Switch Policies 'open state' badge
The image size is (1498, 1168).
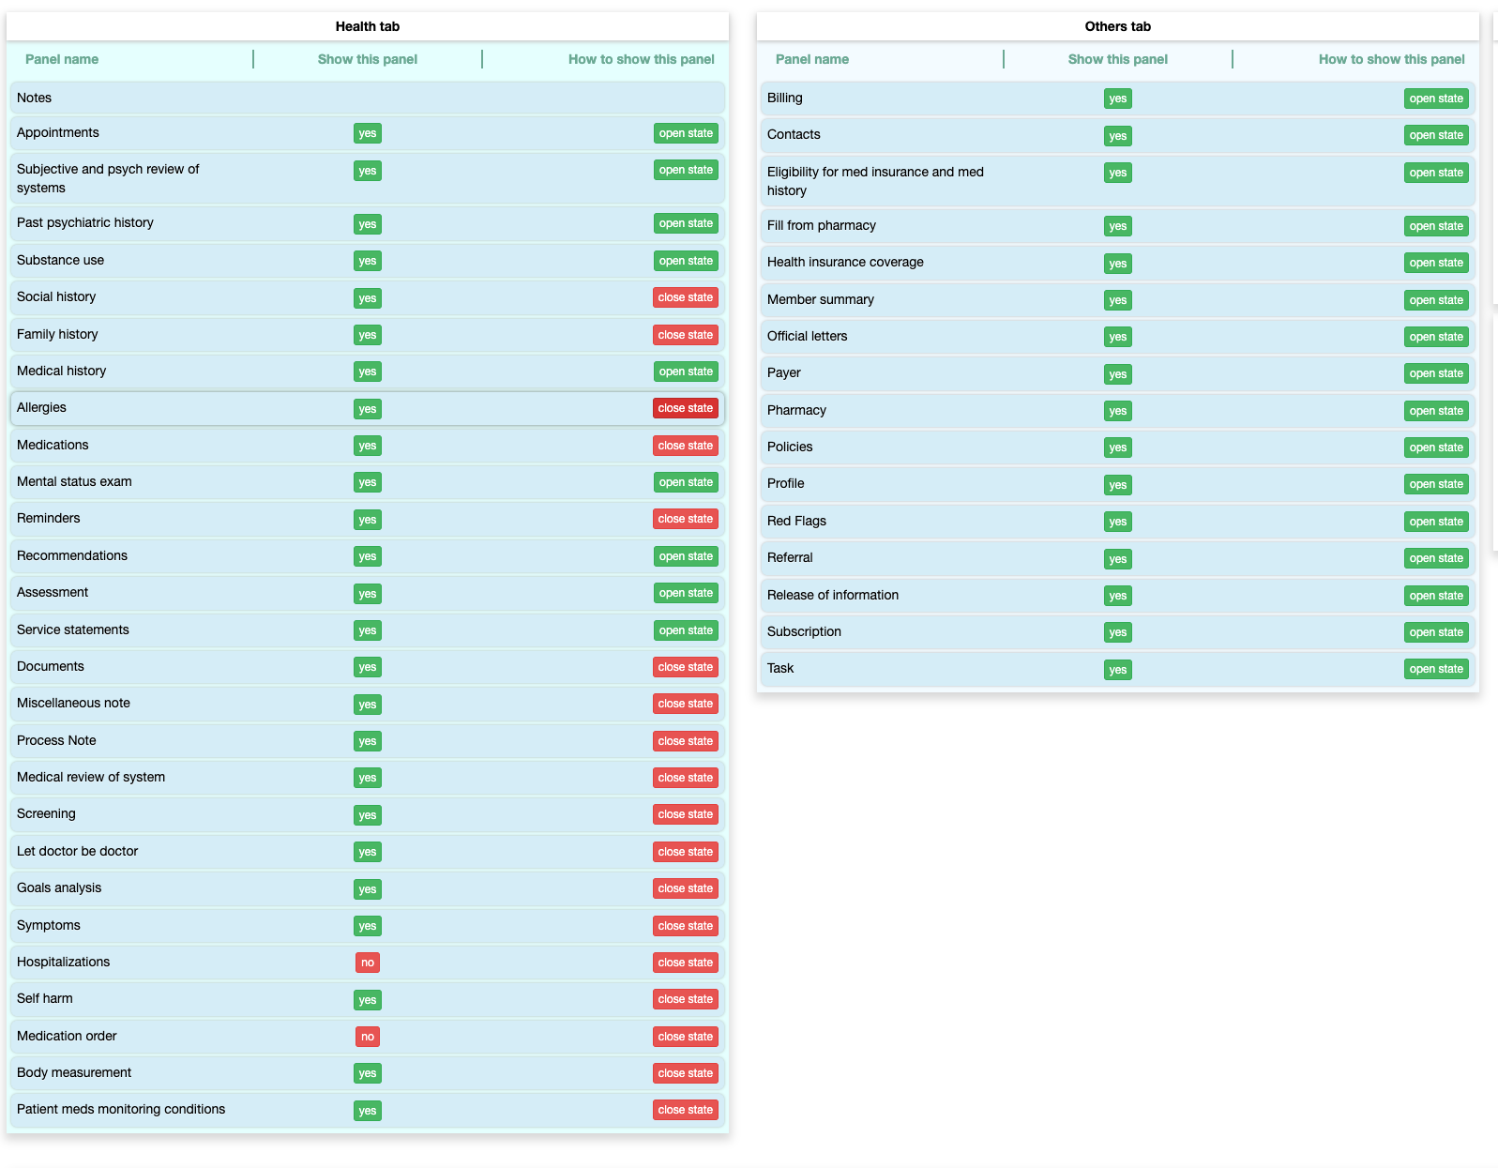[x=1436, y=447]
